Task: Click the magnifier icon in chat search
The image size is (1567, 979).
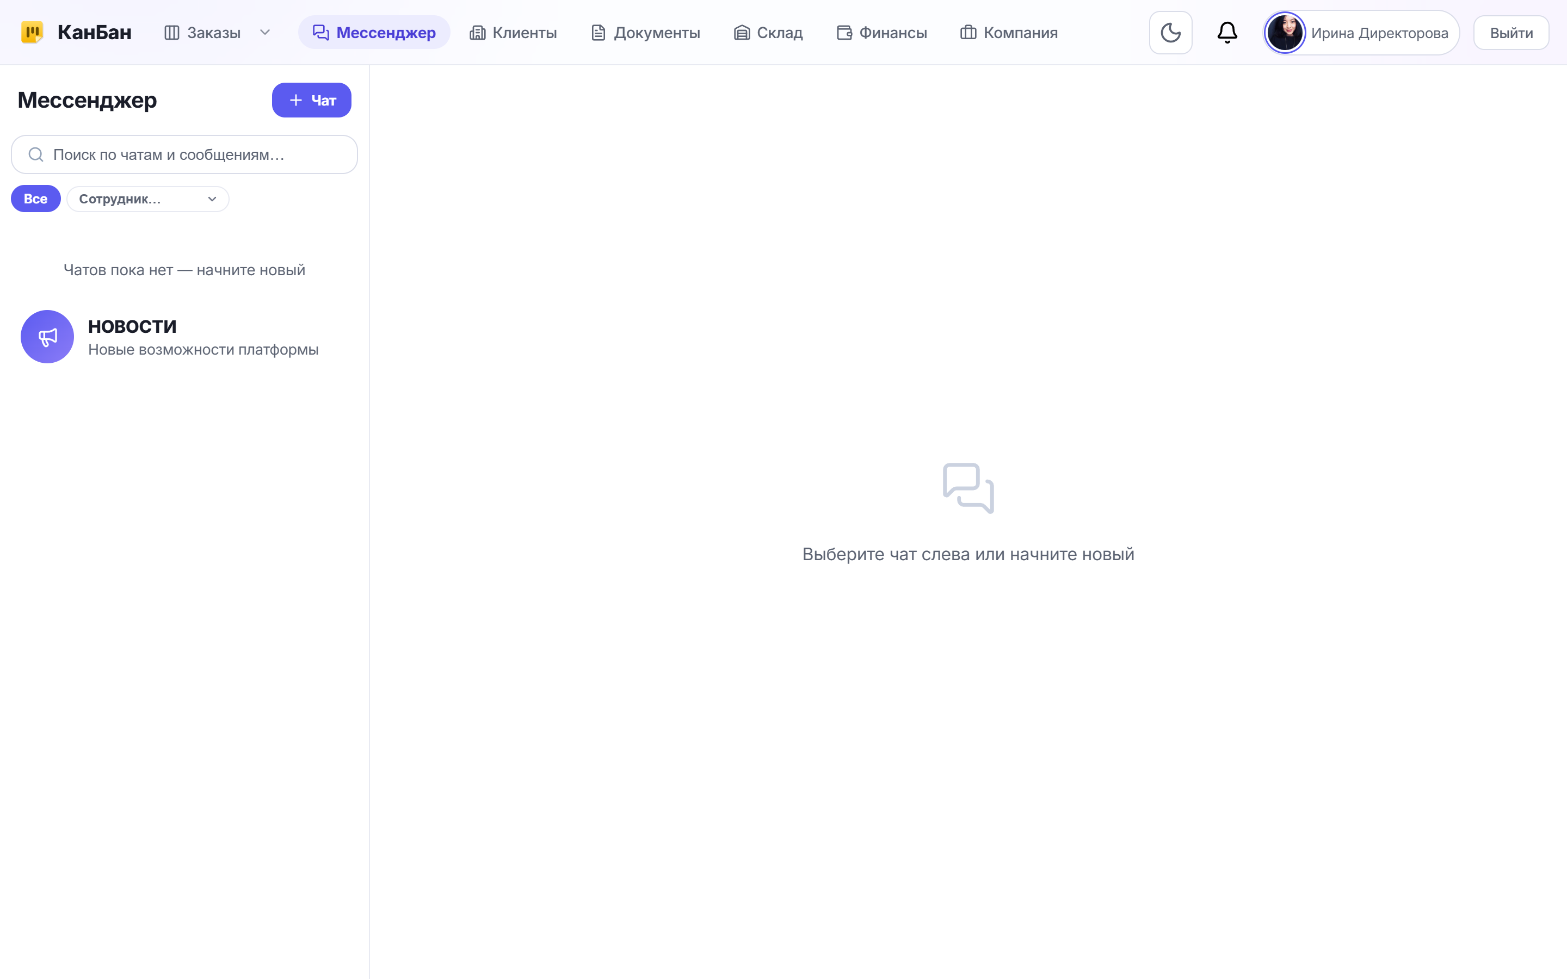Action: (x=36, y=155)
